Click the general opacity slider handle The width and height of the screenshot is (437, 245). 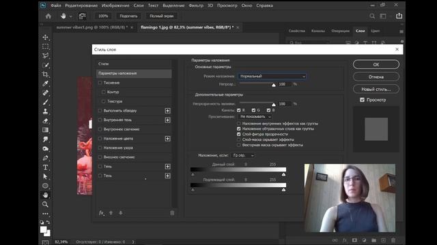click(x=274, y=85)
